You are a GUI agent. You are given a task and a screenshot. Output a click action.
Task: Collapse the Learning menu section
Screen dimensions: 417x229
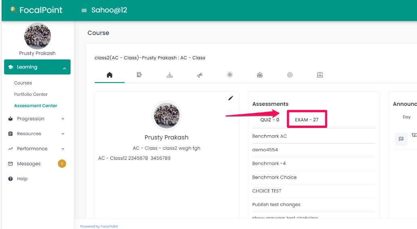[37, 67]
